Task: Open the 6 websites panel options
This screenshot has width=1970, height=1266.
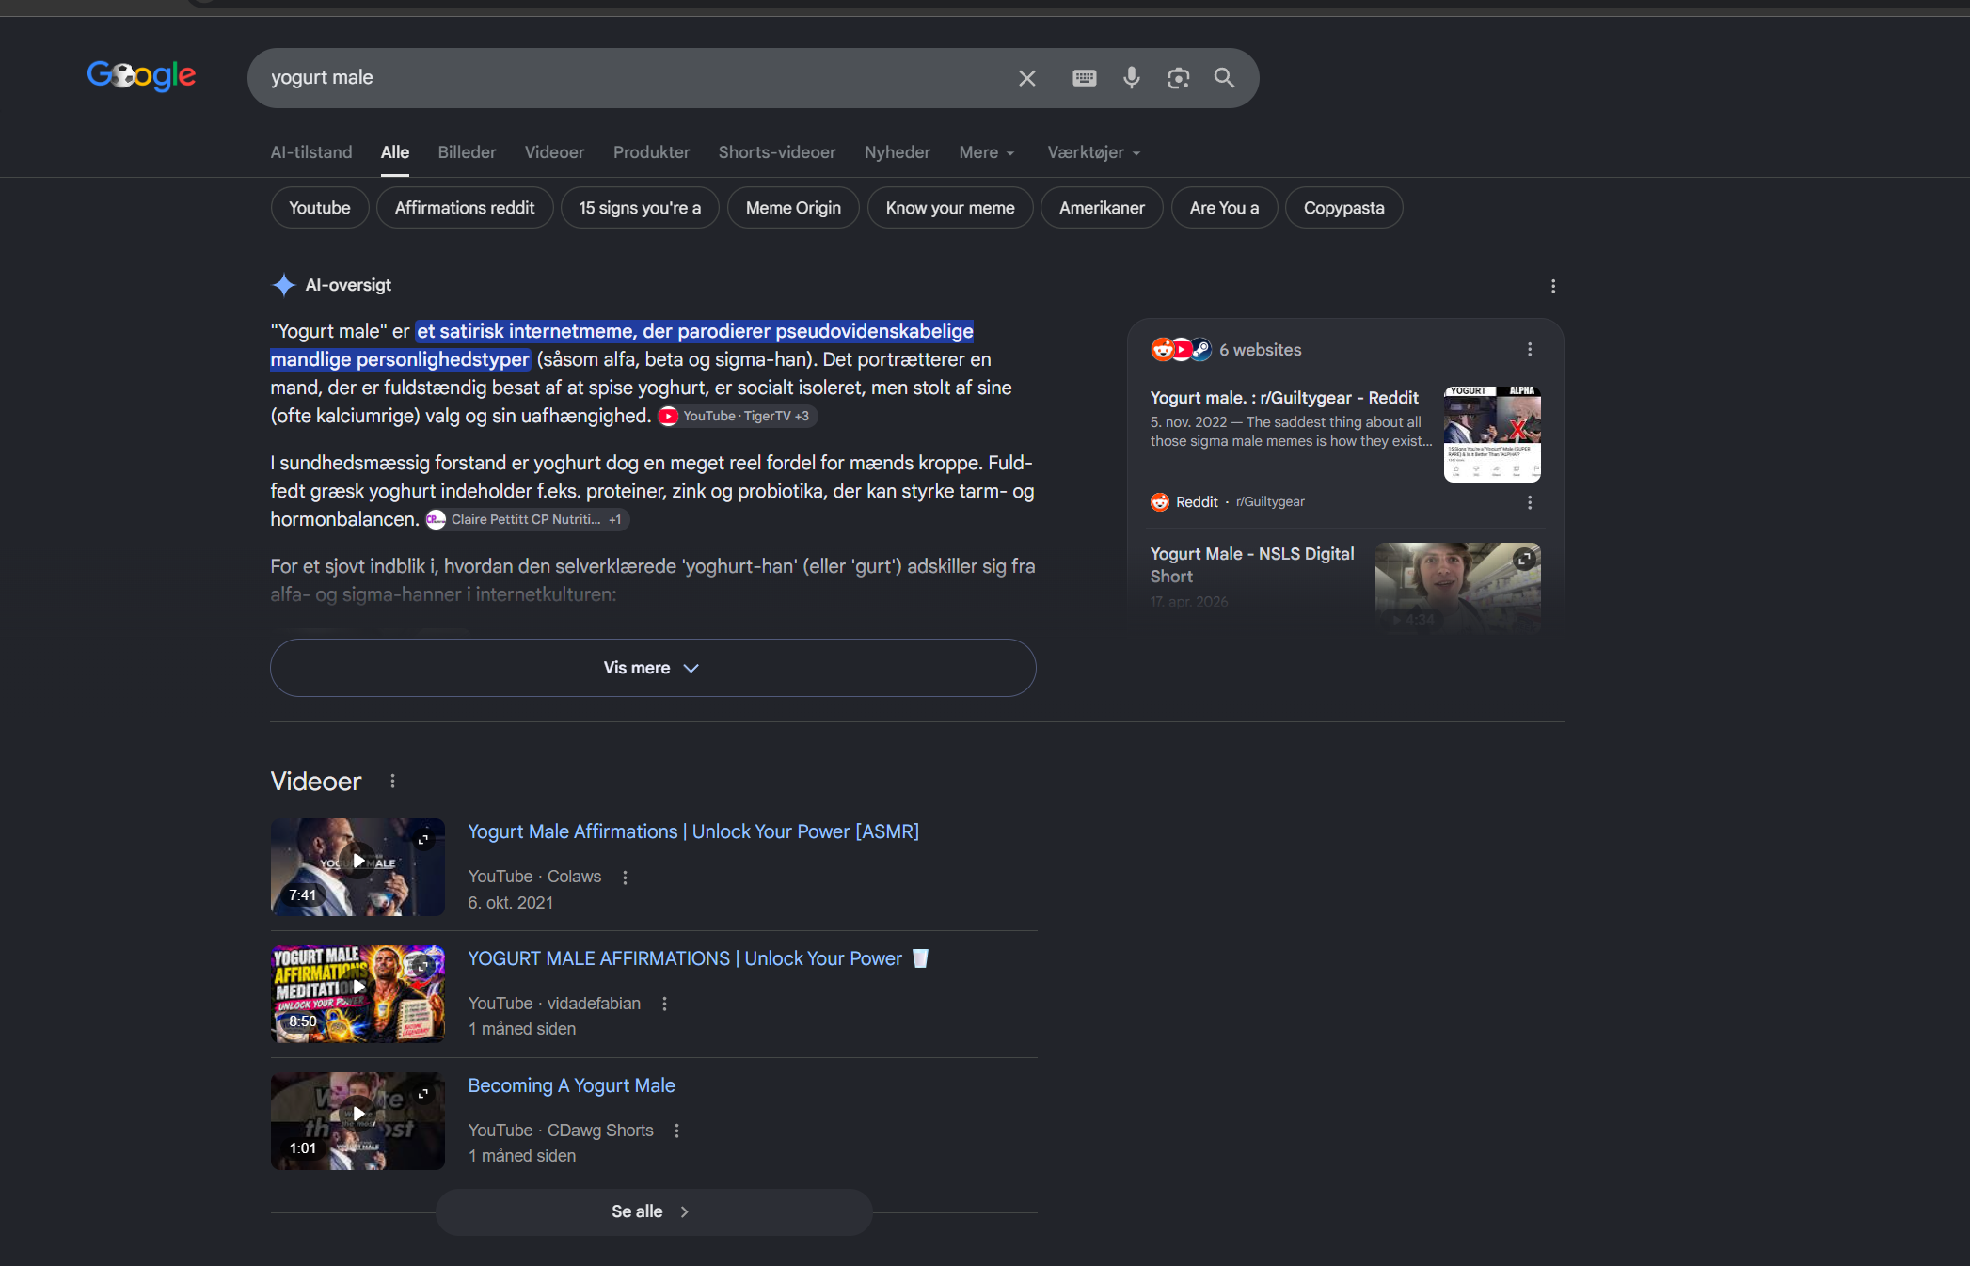Action: tap(1530, 350)
